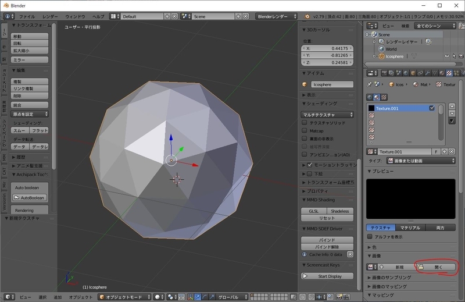Click the 3D cursor X value field
Screen dimensions: 465x302
pos(327,48)
